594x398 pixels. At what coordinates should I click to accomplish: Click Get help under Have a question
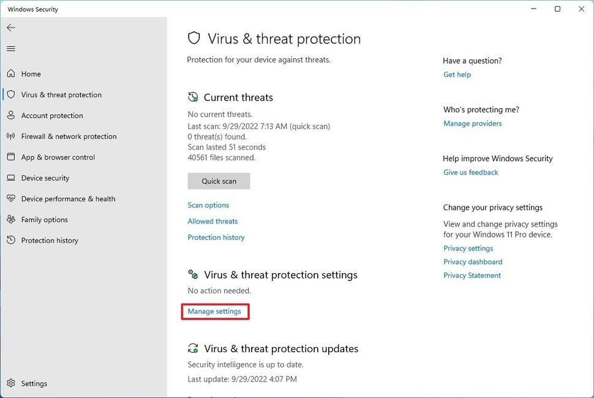pos(457,74)
